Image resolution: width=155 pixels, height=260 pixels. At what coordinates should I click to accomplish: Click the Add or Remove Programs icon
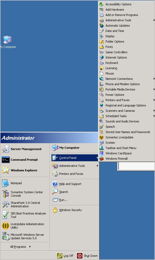coord(101,15)
